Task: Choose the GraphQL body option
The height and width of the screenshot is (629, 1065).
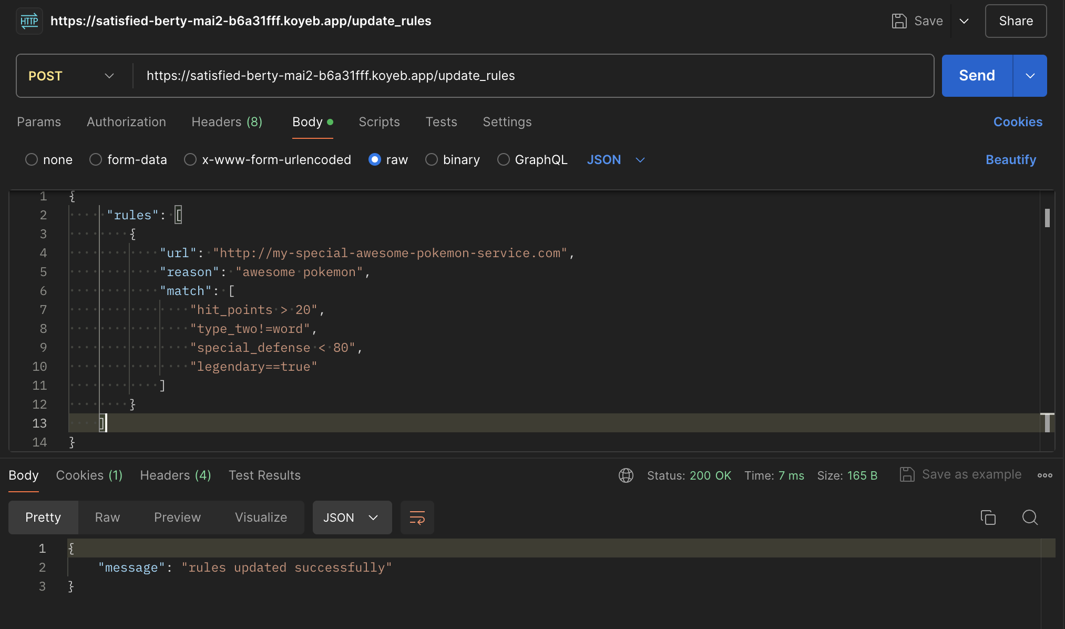Action: pos(504,159)
